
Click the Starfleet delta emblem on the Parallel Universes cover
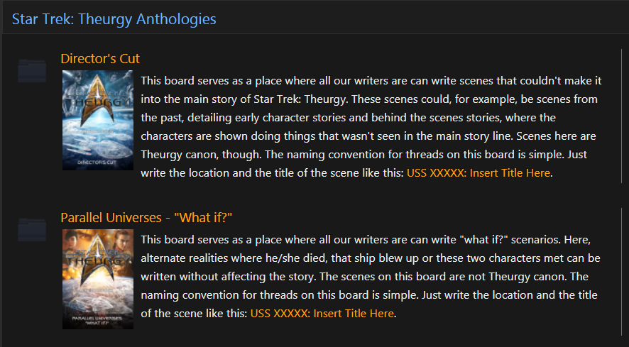(x=97, y=258)
